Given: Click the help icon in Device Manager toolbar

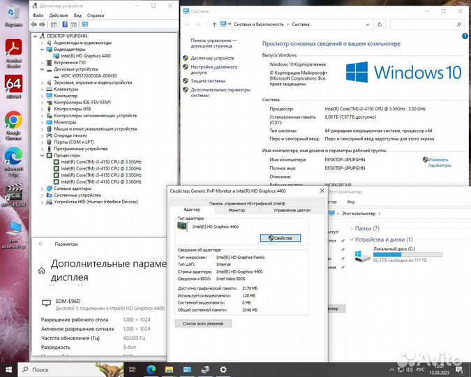Looking at the screenshot, I should pos(65,24).
